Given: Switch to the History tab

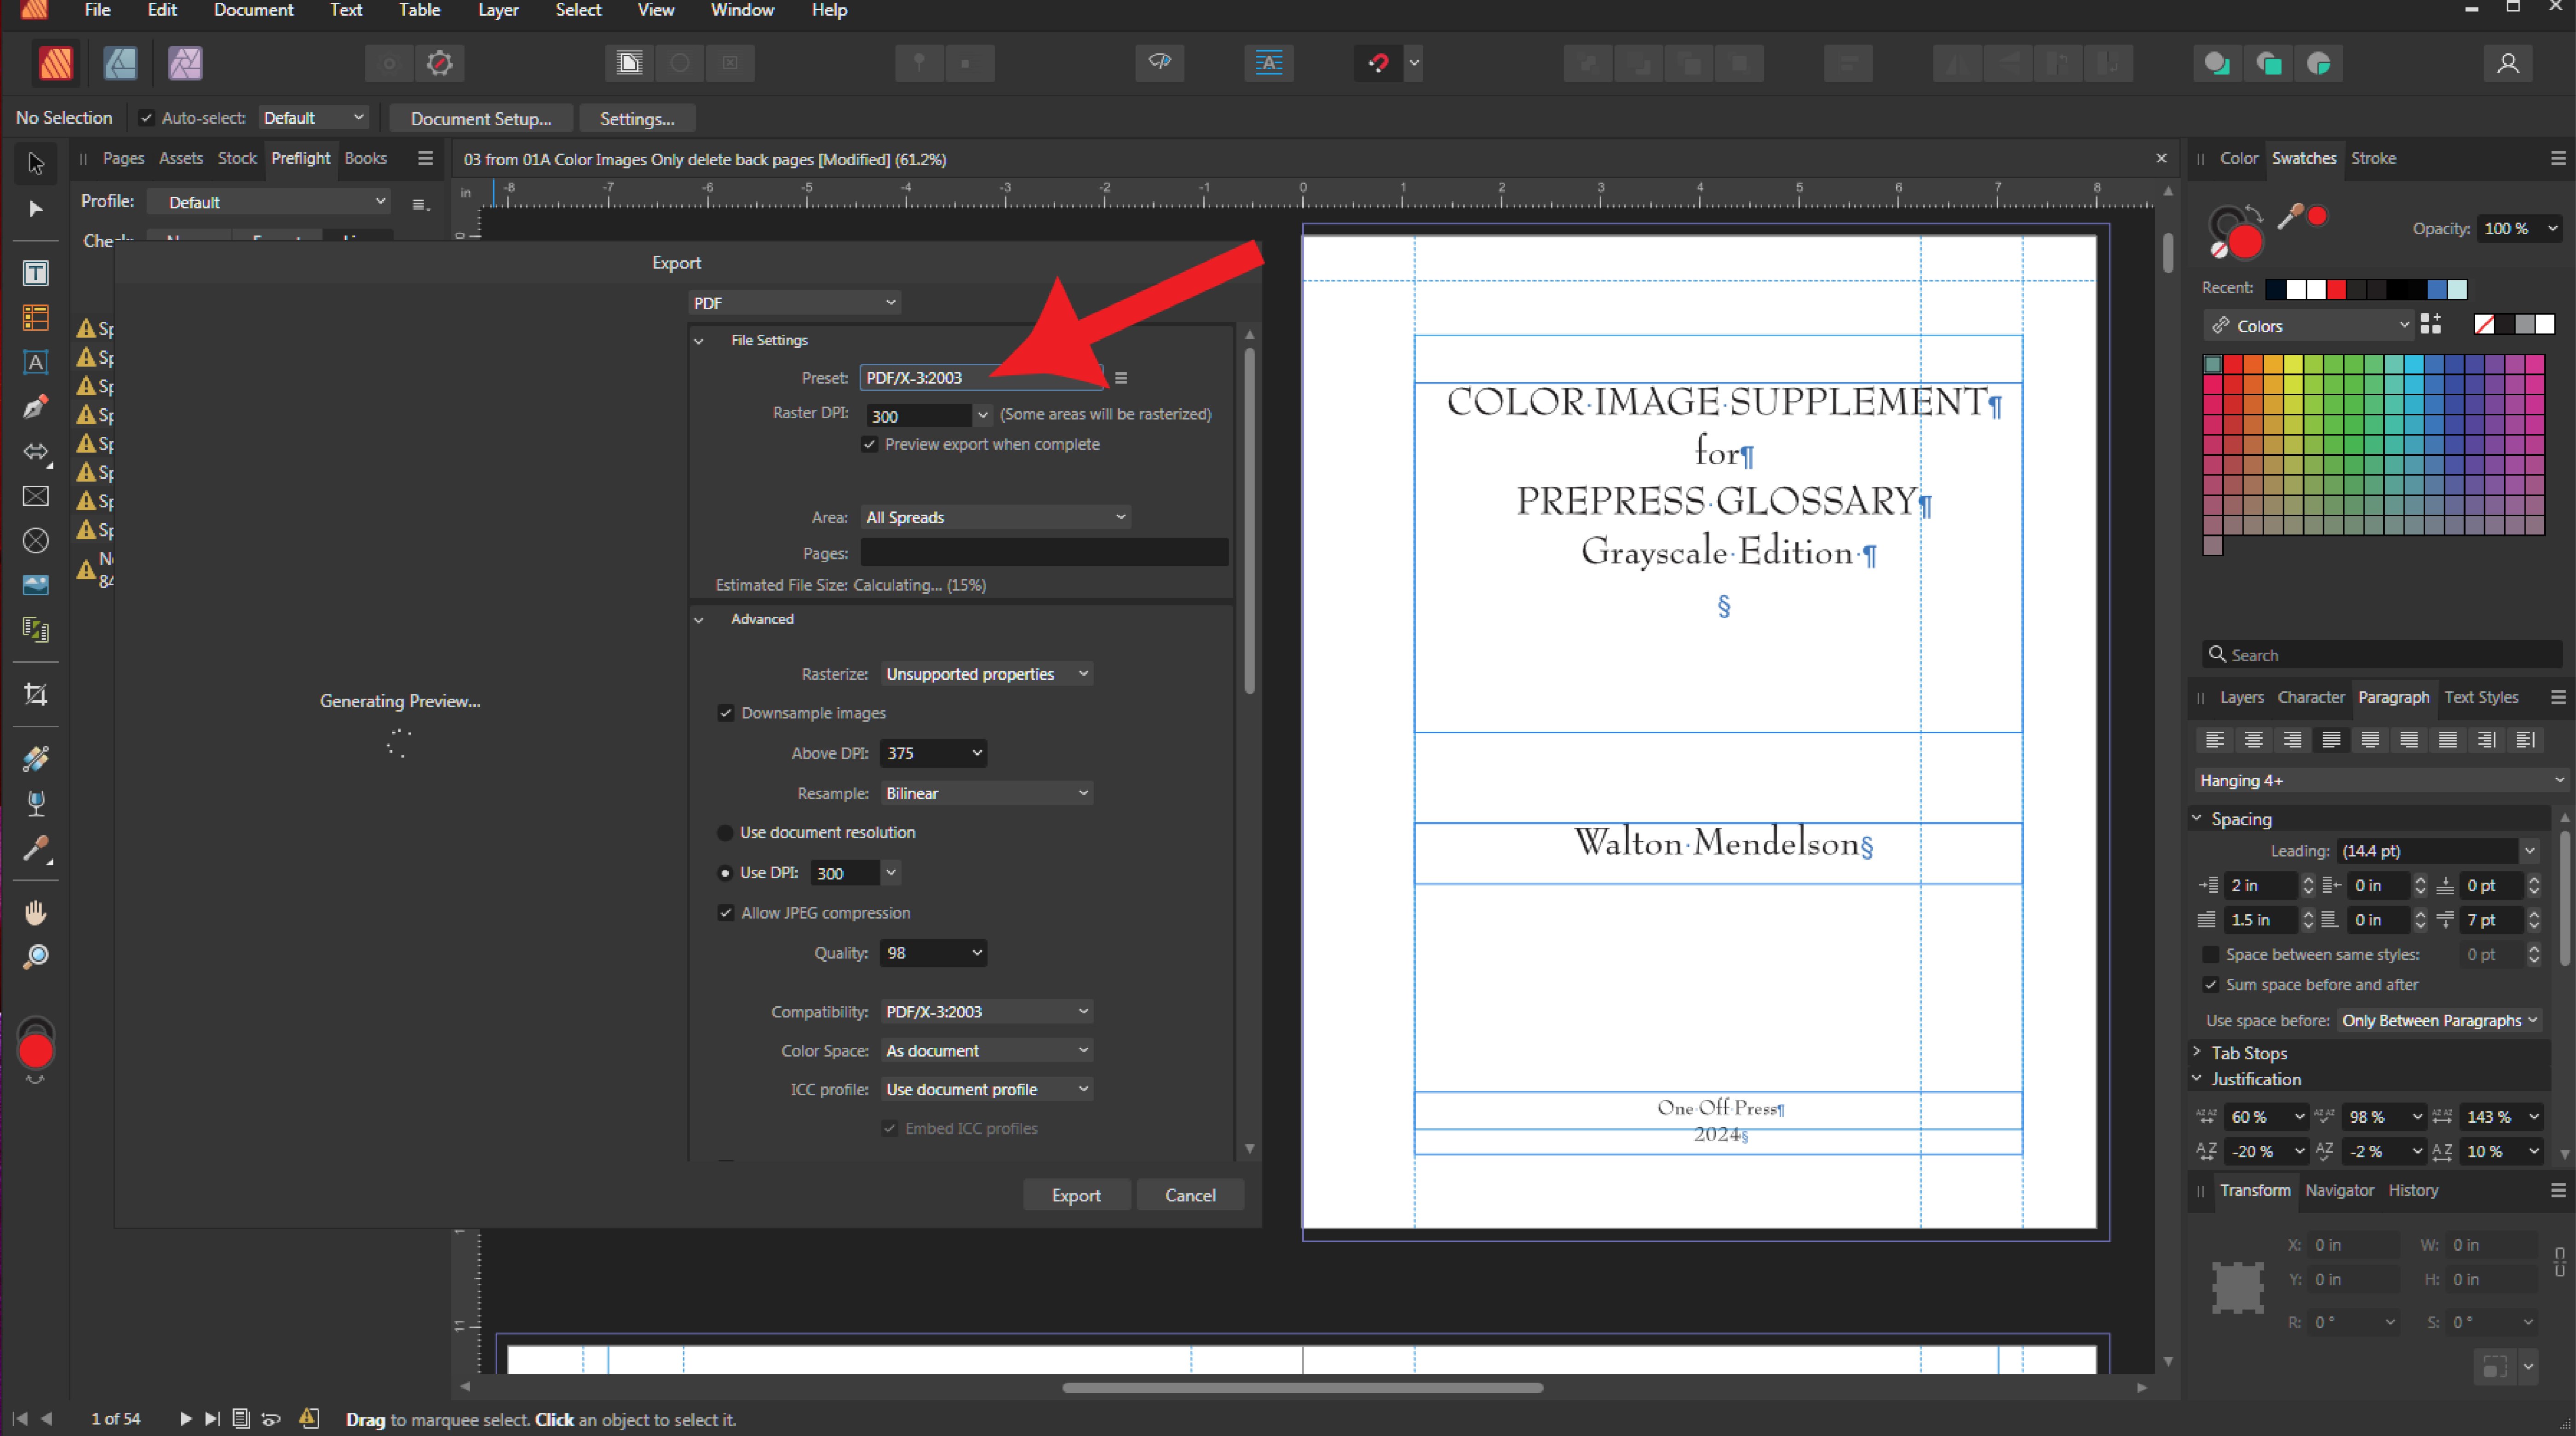Looking at the screenshot, I should coord(2413,1190).
